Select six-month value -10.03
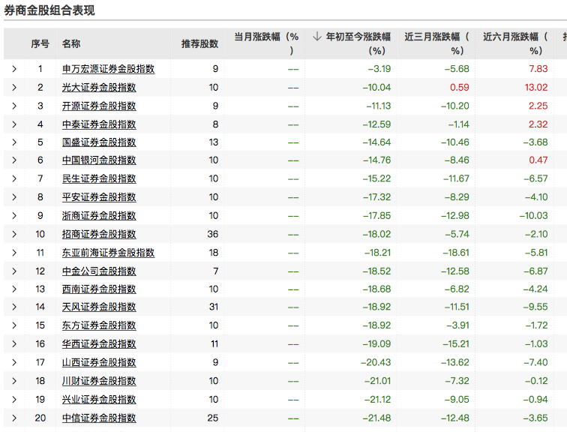This screenshot has height=432, width=567. click(x=534, y=216)
